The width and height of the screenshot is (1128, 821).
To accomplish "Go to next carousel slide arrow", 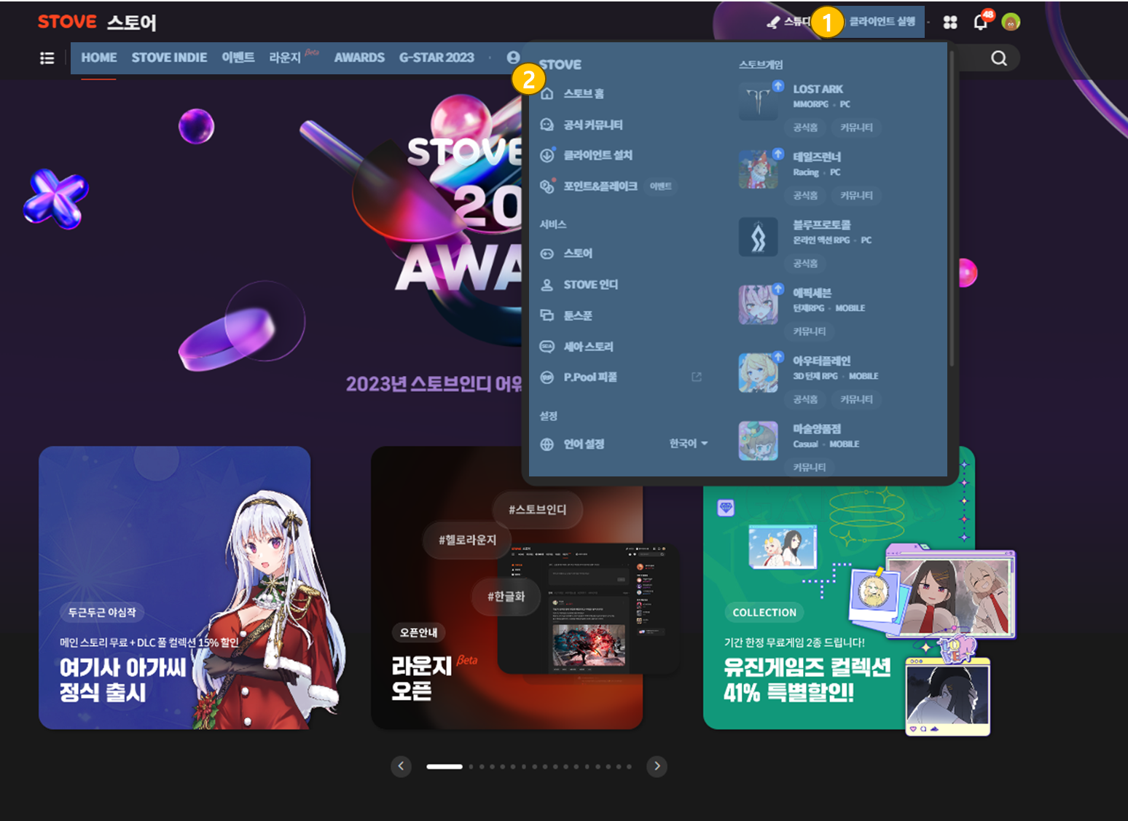I will [x=657, y=766].
